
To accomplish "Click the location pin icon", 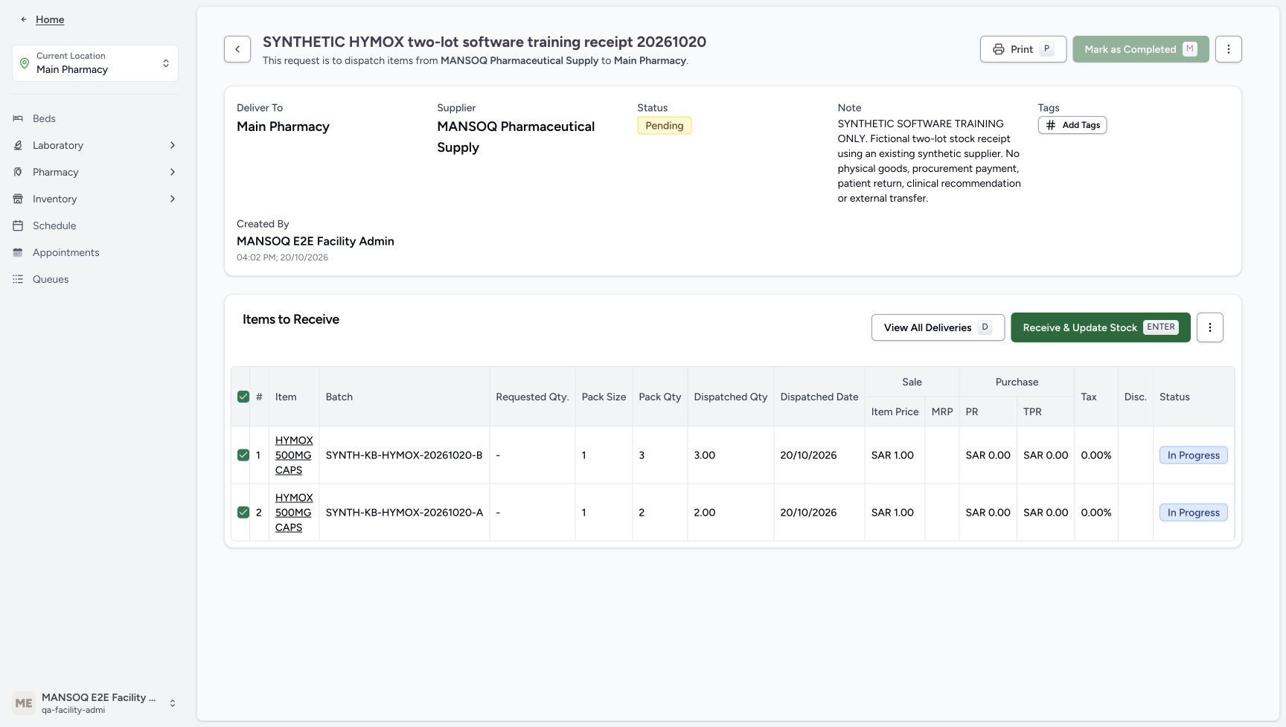I will [25, 63].
